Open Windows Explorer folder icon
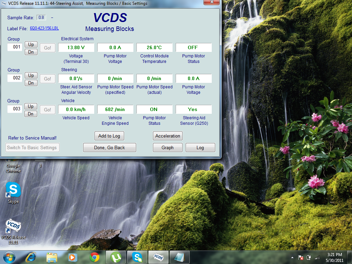 tap(52, 257)
